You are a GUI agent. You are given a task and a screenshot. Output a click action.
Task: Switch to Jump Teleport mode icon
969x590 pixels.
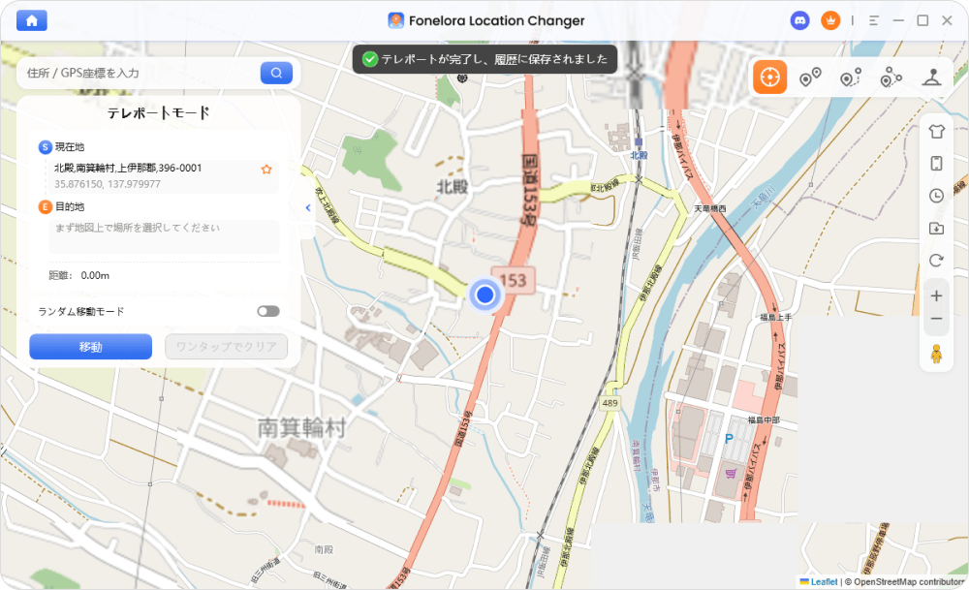pos(810,78)
